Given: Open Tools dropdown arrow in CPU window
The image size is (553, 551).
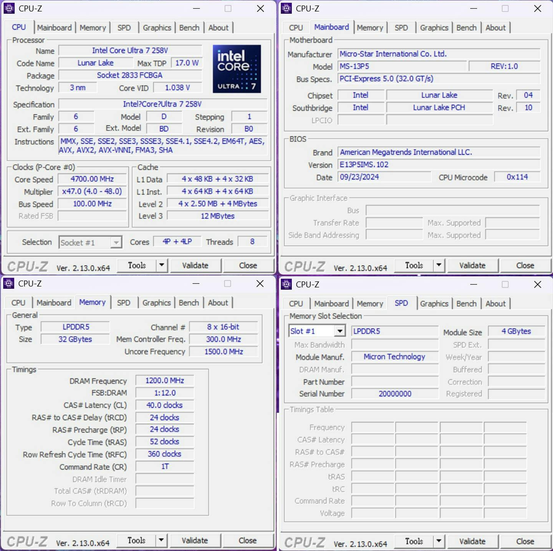Looking at the screenshot, I should point(162,265).
